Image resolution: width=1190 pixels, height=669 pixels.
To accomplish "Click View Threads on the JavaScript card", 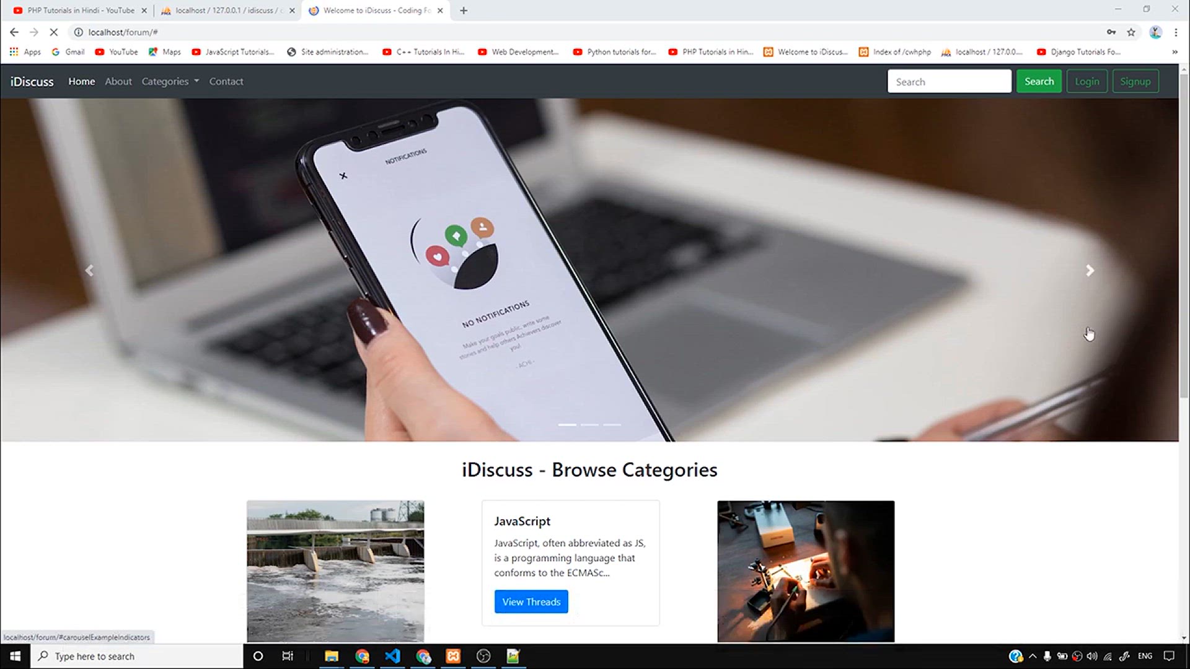I will pyautogui.click(x=531, y=602).
